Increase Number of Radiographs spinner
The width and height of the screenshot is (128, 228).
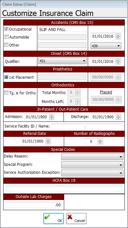pyautogui.click(x=100, y=140)
